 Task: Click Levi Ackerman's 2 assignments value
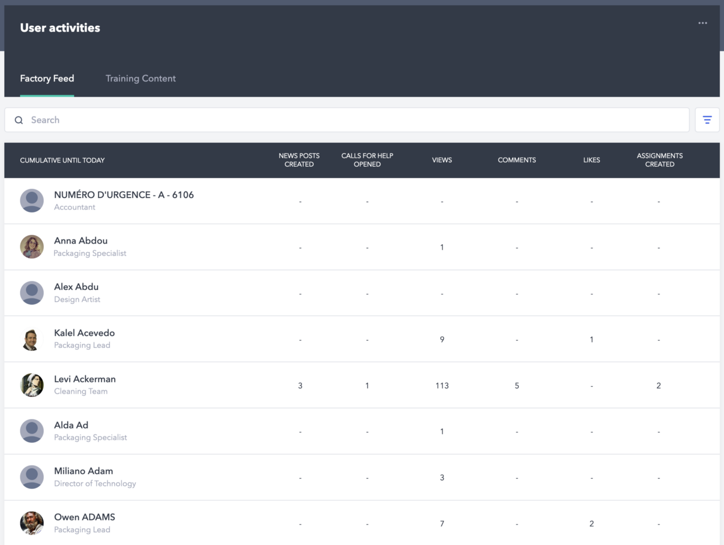click(x=658, y=386)
